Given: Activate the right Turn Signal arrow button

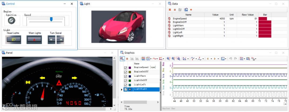Looking at the screenshot, I should tap(60, 40).
